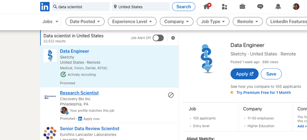This screenshot has width=307, height=140.
Task: Toggle the Job Alert switch on
Action: tap(158, 38)
